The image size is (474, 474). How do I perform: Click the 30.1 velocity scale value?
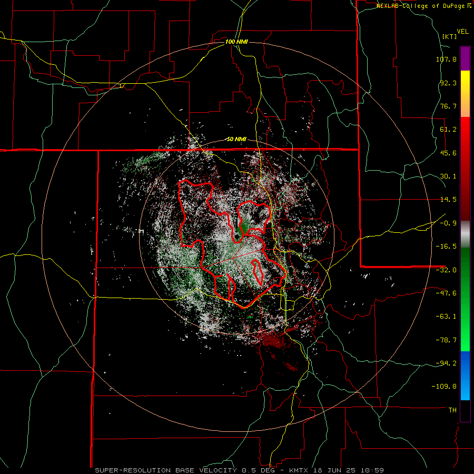pyautogui.click(x=448, y=176)
